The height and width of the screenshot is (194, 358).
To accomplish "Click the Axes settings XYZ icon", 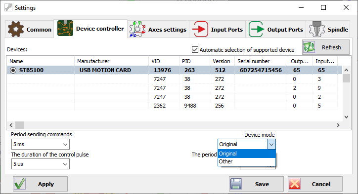I will [137, 29].
